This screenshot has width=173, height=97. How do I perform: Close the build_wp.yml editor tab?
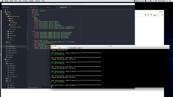coord(70,7)
